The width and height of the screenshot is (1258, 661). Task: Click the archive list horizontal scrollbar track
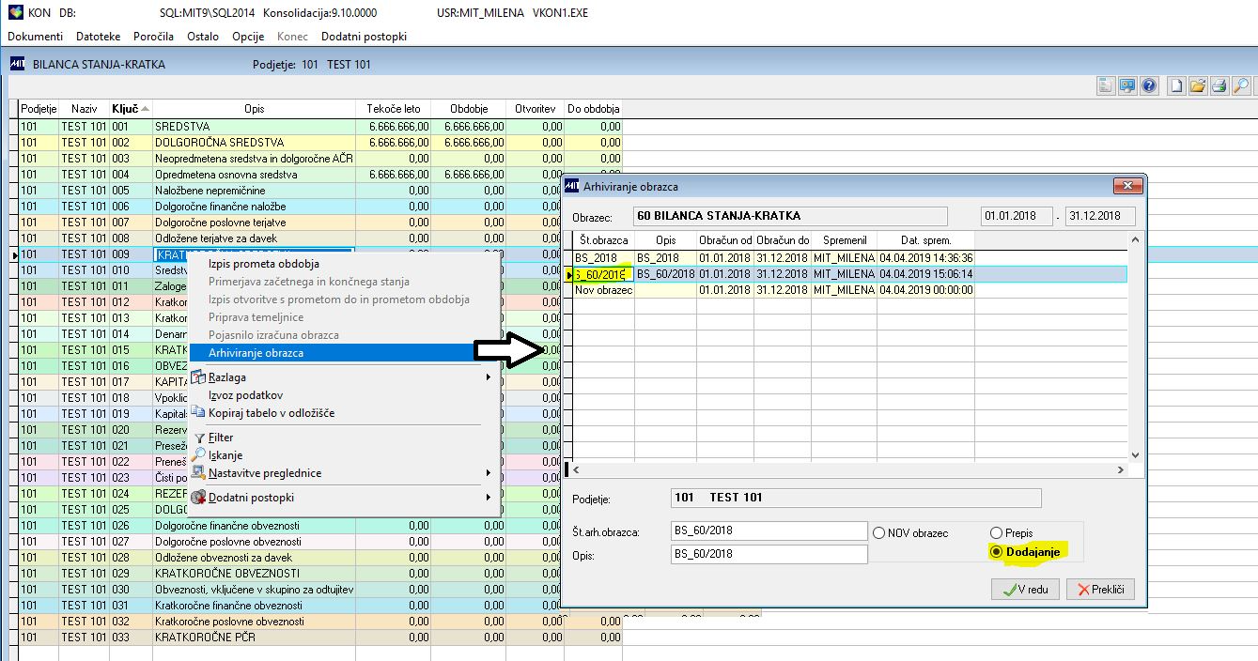(846, 469)
